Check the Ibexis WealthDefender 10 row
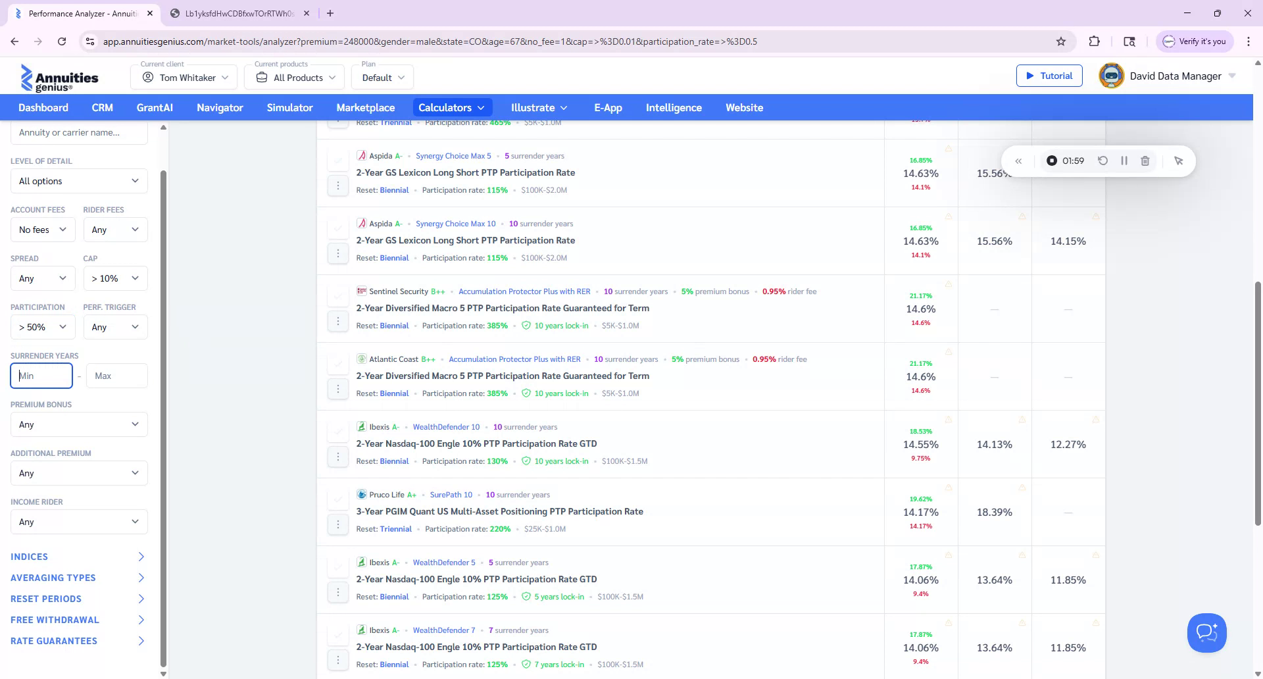This screenshot has width=1263, height=679. (x=338, y=431)
